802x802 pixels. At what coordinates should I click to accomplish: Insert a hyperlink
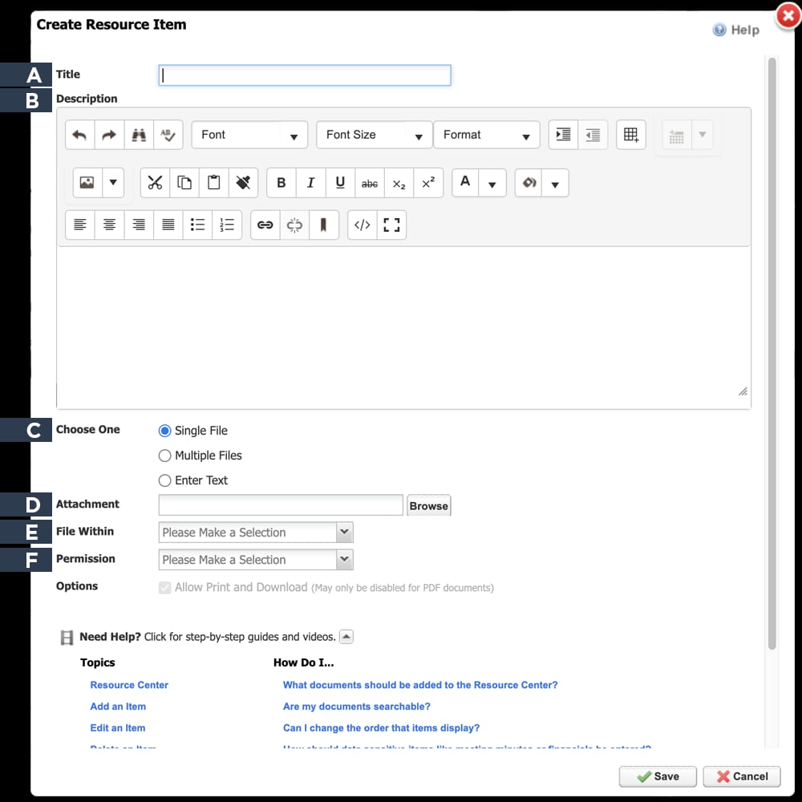[x=265, y=225]
